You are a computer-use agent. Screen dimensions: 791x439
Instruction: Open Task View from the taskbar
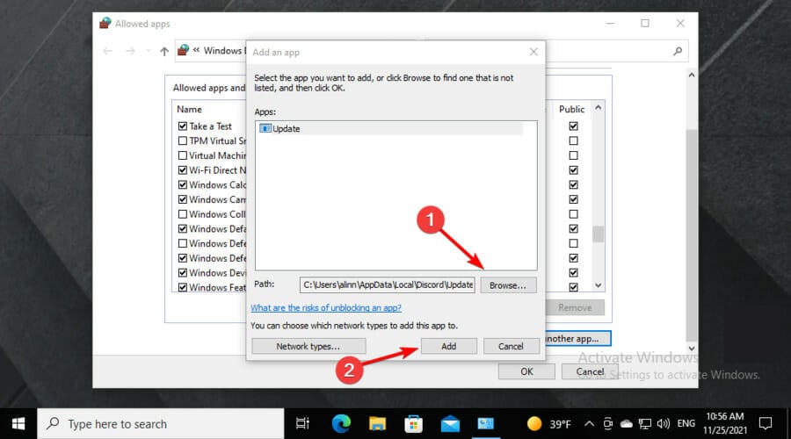pyautogui.click(x=302, y=424)
